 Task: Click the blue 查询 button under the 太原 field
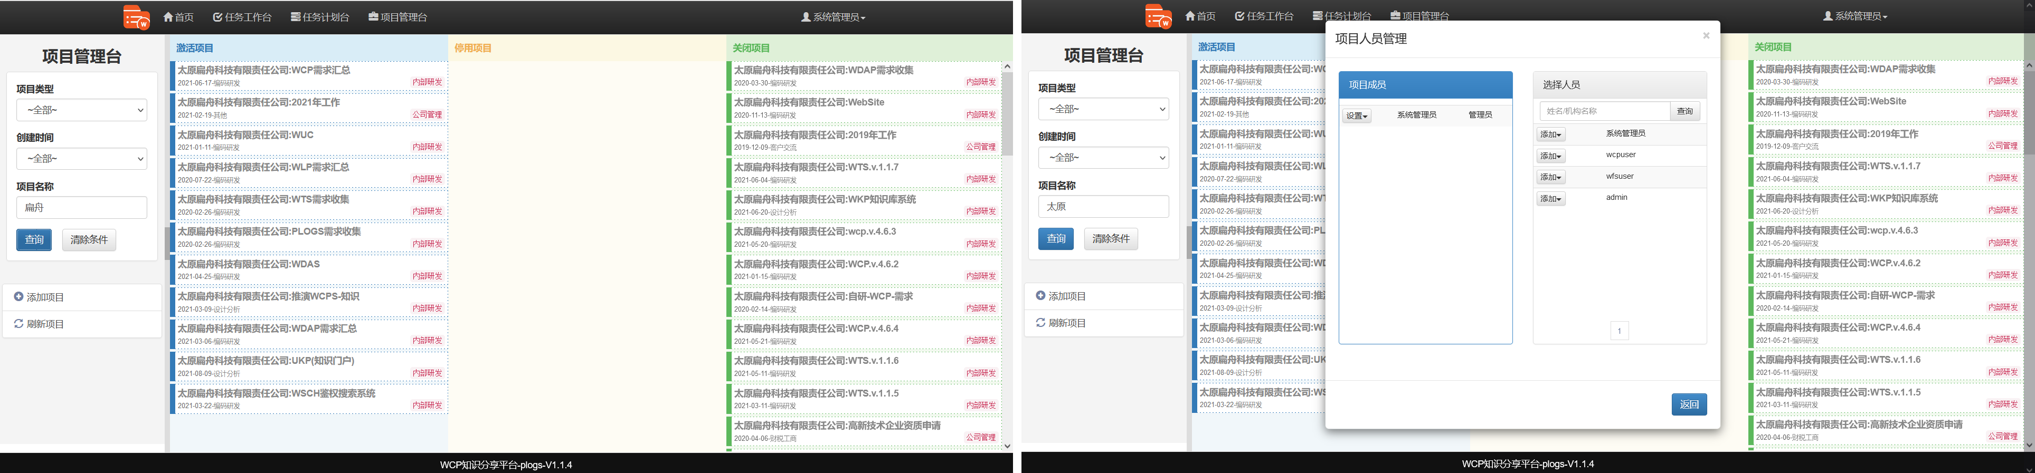tap(1056, 238)
